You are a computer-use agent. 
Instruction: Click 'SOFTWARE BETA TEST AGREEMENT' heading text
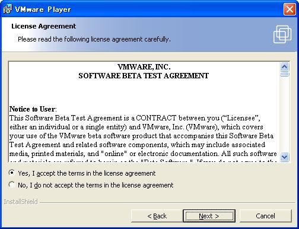(x=144, y=76)
